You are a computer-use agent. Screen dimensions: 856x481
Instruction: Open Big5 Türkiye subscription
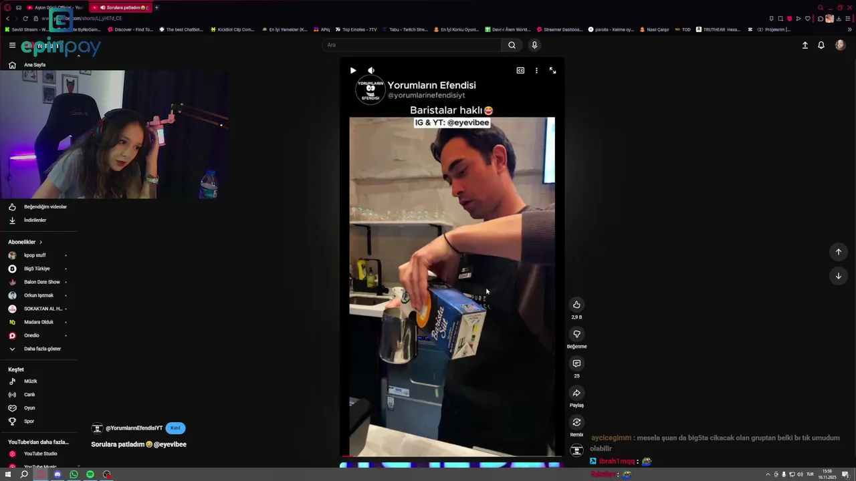(39, 269)
